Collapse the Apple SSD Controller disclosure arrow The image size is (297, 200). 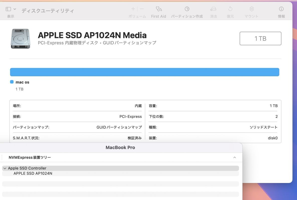point(5,168)
